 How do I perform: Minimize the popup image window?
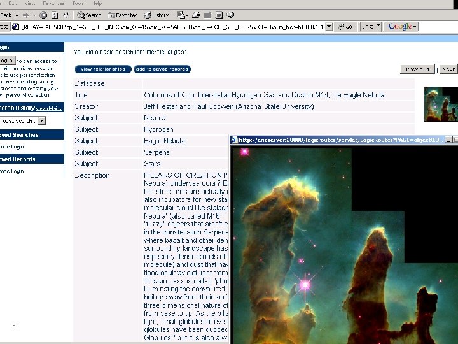[x=448, y=140]
